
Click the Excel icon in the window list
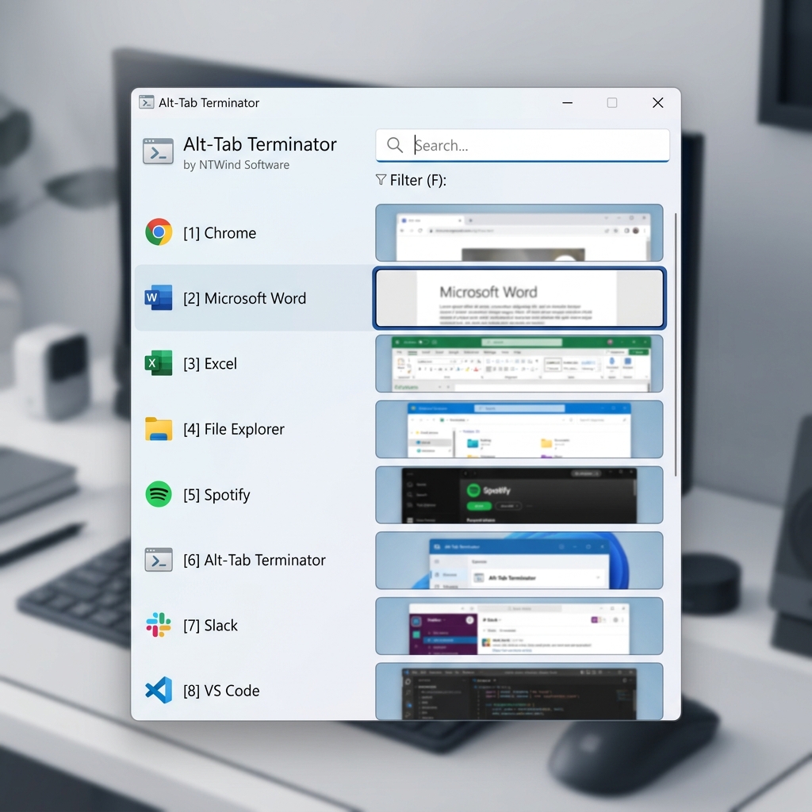click(x=159, y=363)
